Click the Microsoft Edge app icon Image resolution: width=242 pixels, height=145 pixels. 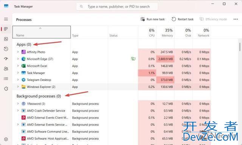pyautogui.click(x=23, y=59)
